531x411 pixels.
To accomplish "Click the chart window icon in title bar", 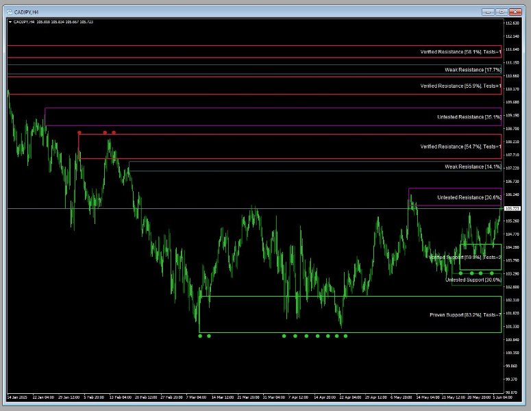I will pyautogui.click(x=10, y=12).
